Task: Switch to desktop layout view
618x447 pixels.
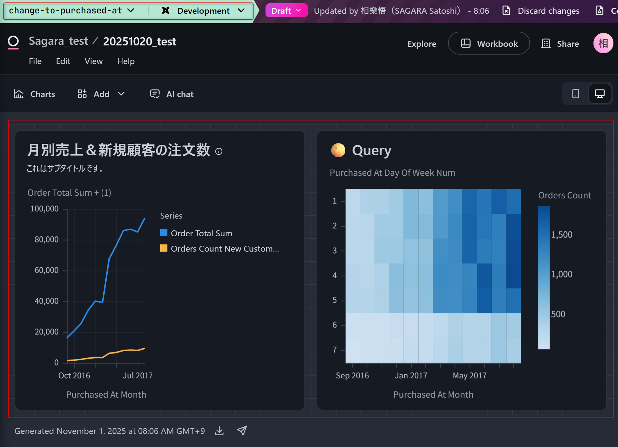Action: (x=599, y=94)
